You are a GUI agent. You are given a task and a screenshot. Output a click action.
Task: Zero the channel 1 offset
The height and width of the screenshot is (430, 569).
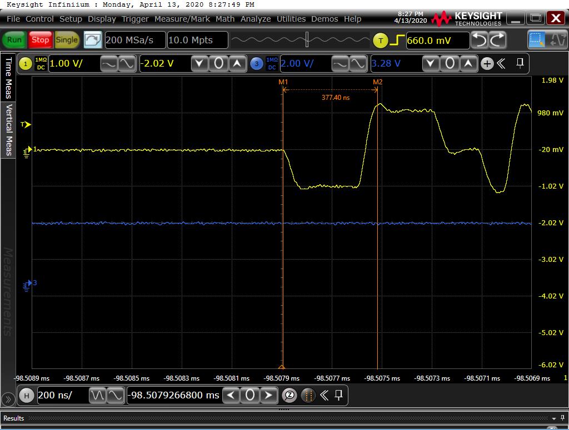coord(218,64)
